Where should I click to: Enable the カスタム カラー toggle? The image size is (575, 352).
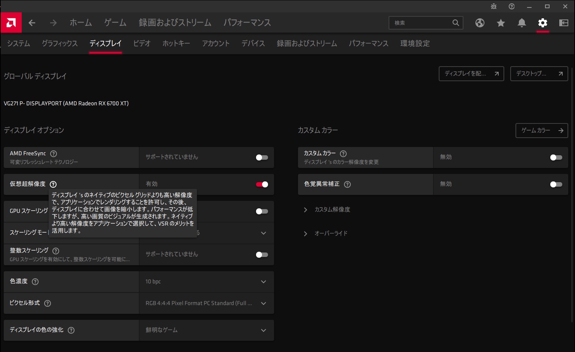pyautogui.click(x=556, y=157)
